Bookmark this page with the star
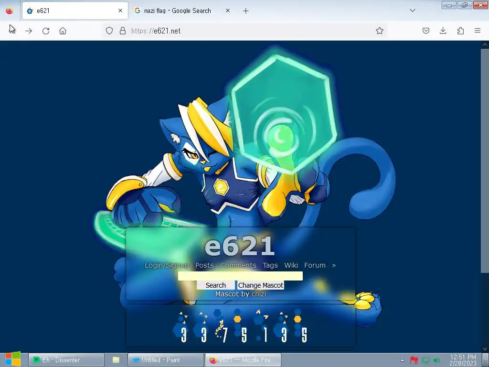 click(x=380, y=31)
